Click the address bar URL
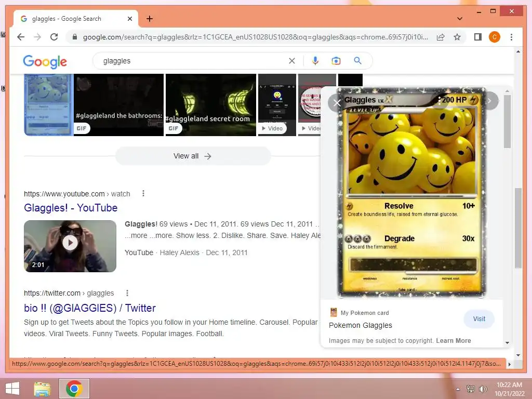The height and width of the screenshot is (399, 532). [x=255, y=37]
